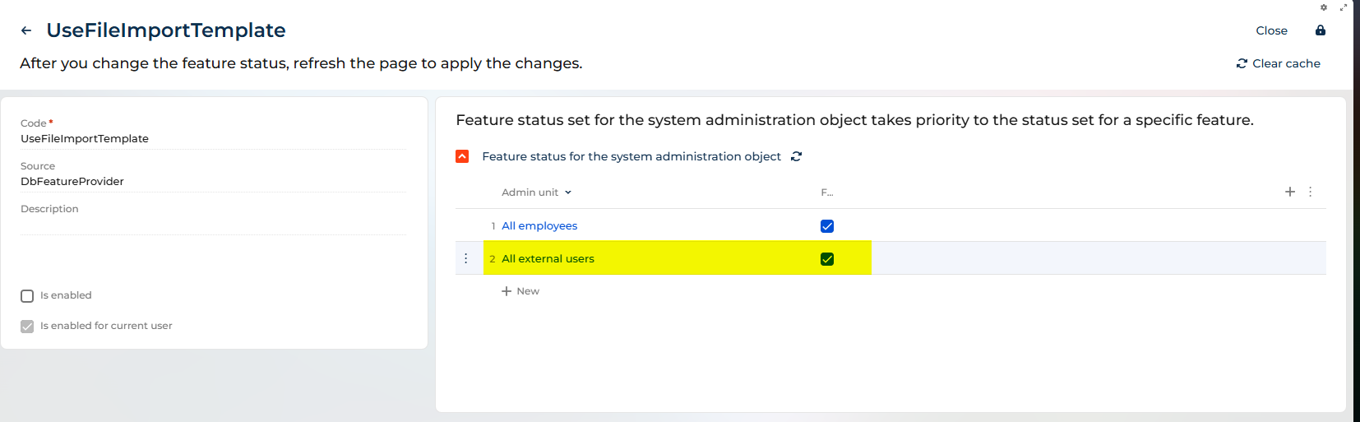
Task: Add a New record below the list
Action: [x=520, y=291]
